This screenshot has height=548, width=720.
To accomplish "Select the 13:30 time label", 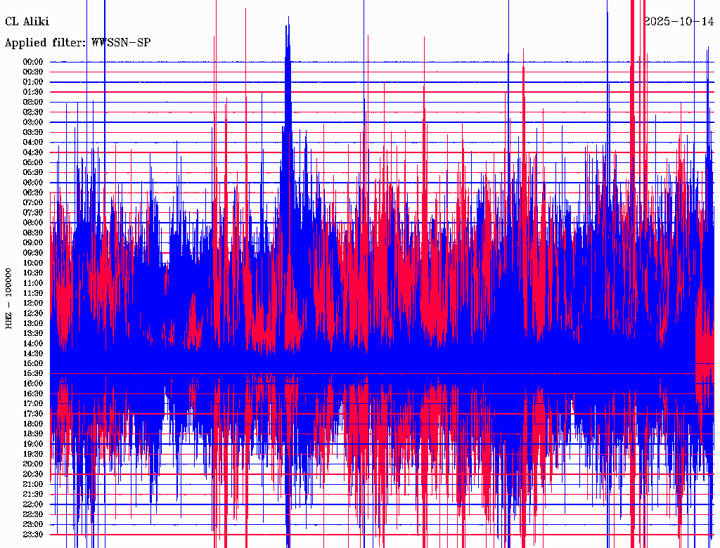I will [33, 334].
